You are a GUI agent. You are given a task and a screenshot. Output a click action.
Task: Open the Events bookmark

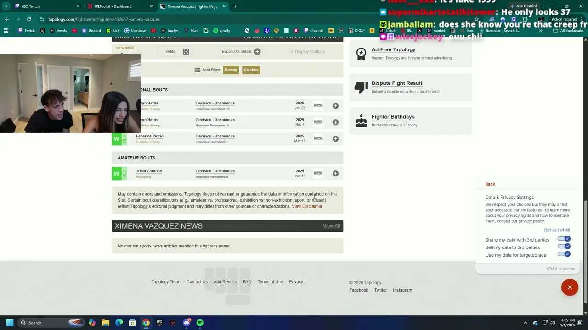(58, 31)
